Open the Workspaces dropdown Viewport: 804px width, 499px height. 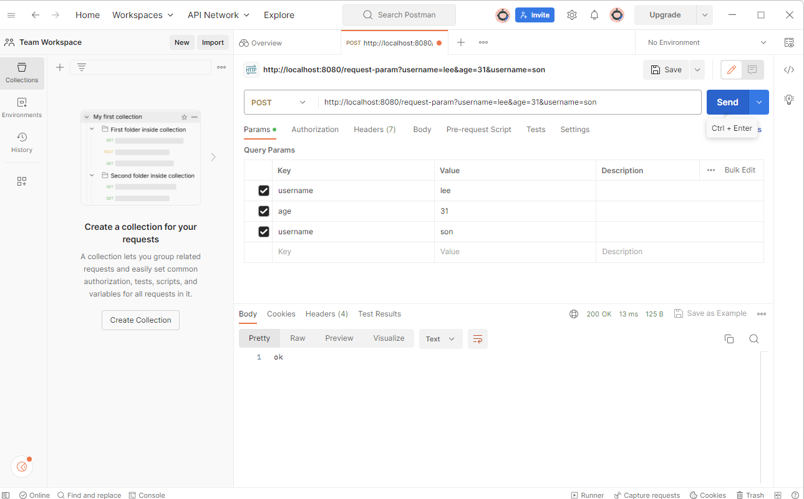142,15
